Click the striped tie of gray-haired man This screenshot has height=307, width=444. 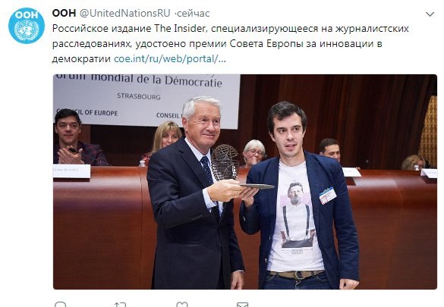pyautogui.click(x=208, y=171)
